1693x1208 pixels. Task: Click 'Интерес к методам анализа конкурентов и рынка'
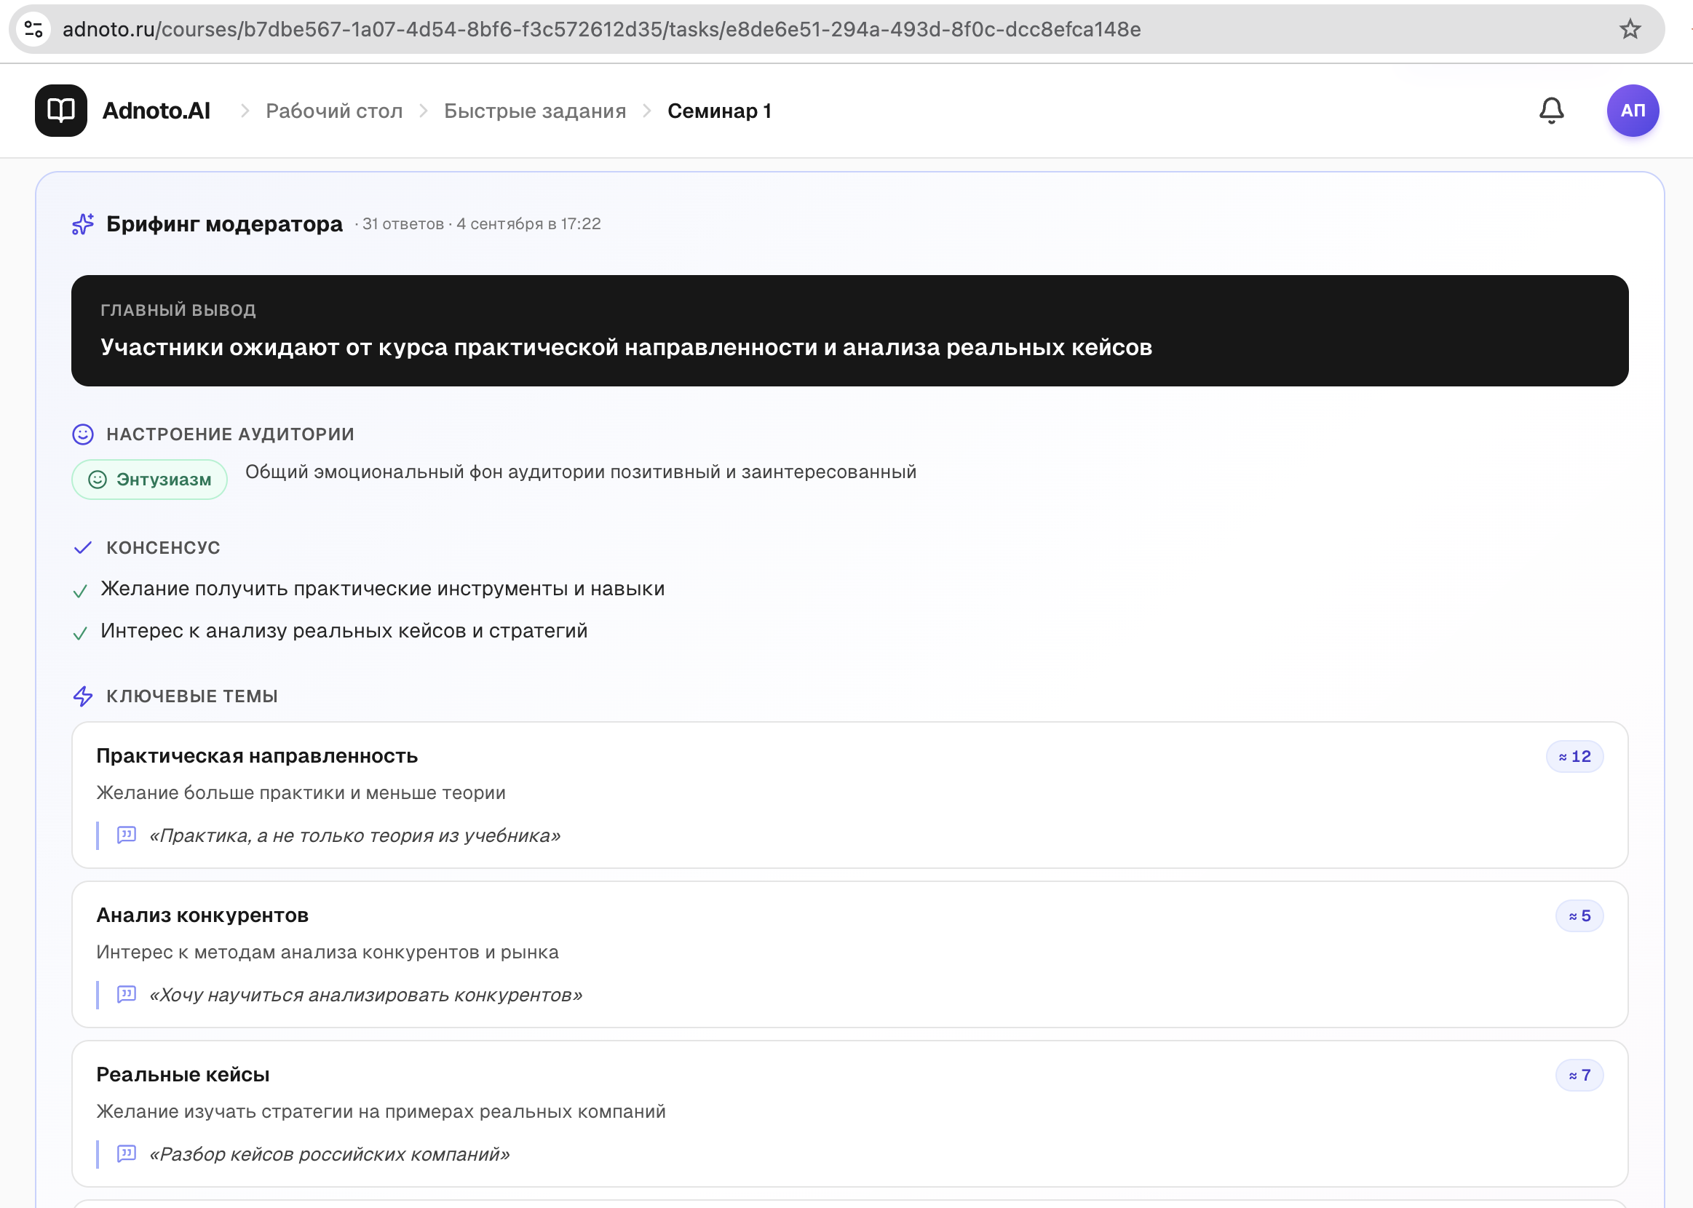click(328, 952)
